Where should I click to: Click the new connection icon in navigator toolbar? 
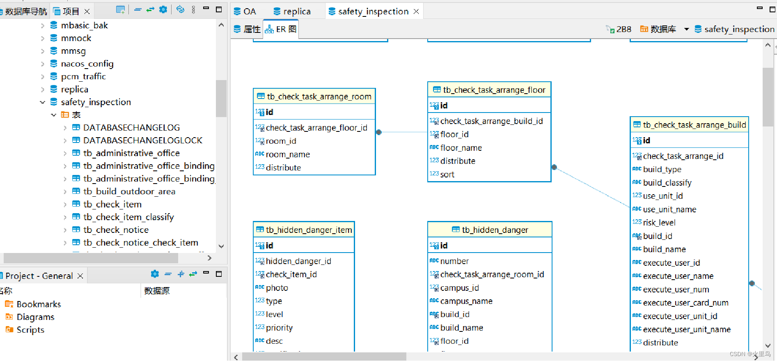pyautogui.click(x=120, y=10)
